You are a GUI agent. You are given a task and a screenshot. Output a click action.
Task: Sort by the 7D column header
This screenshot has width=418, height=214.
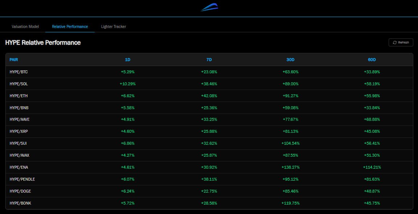[209, 60]
